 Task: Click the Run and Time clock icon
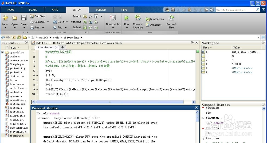click(x=171, y=18)
